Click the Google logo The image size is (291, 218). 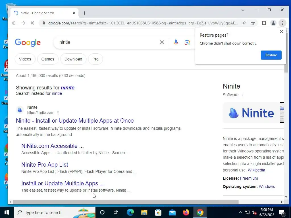tap(28, 43)
